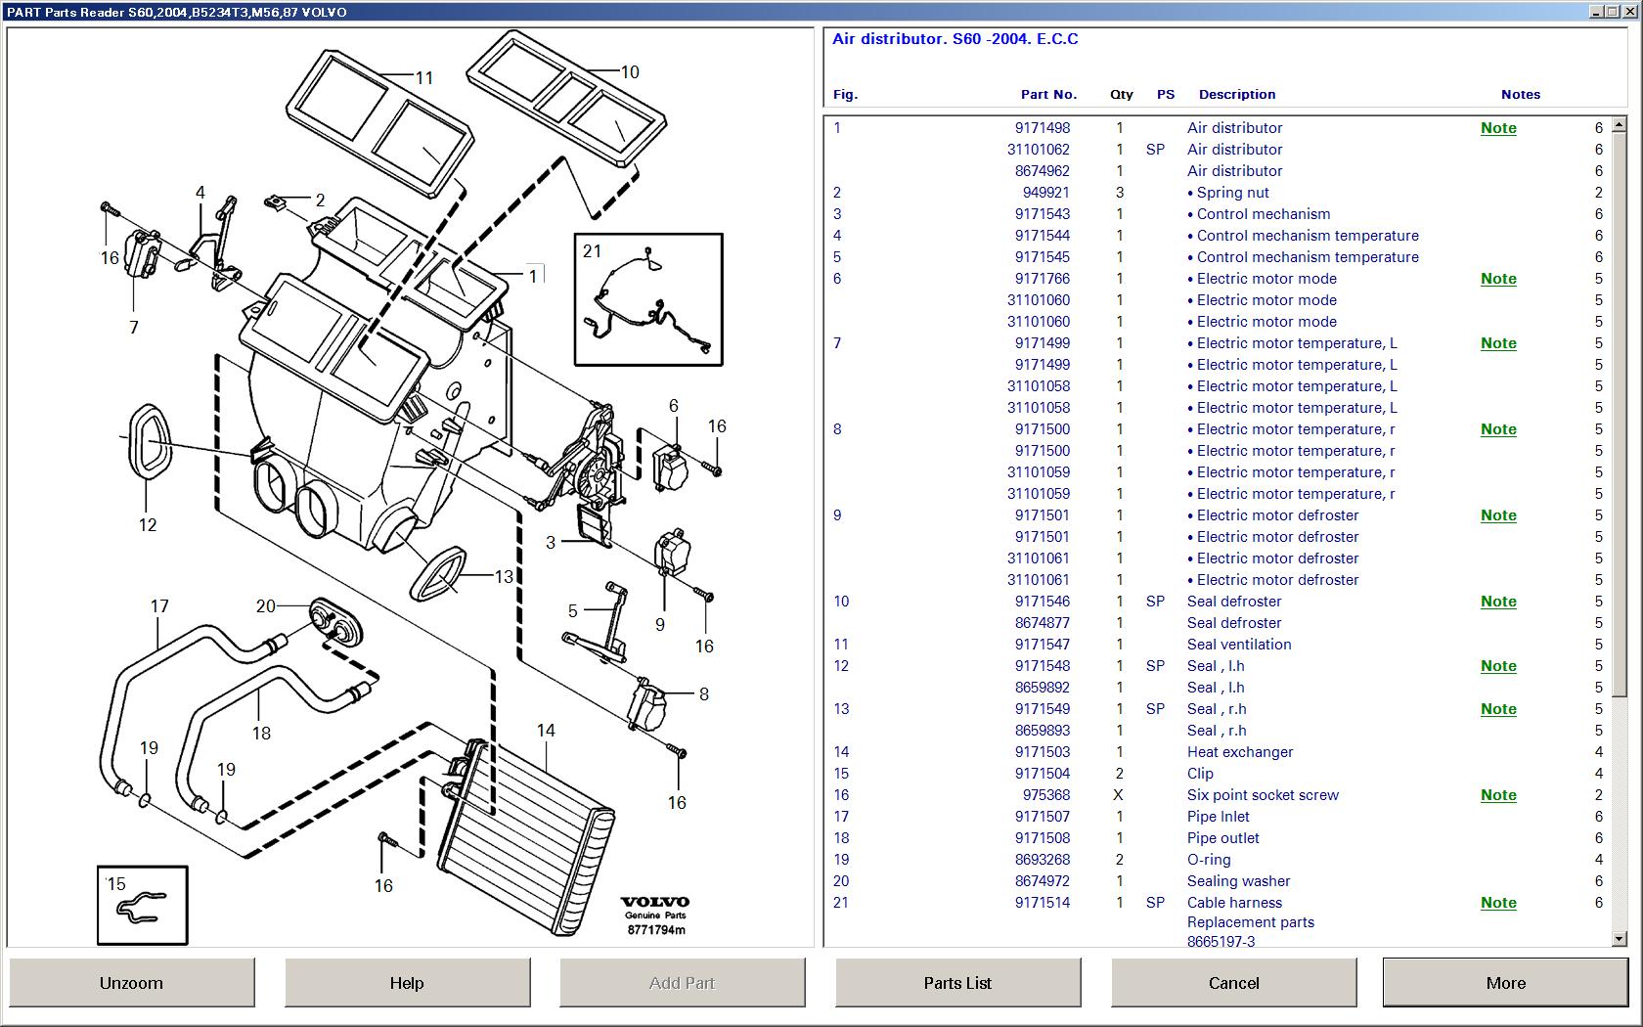This screenshot has width=1643, height=1027.
Task: Open the Help button
Action: 407,983
